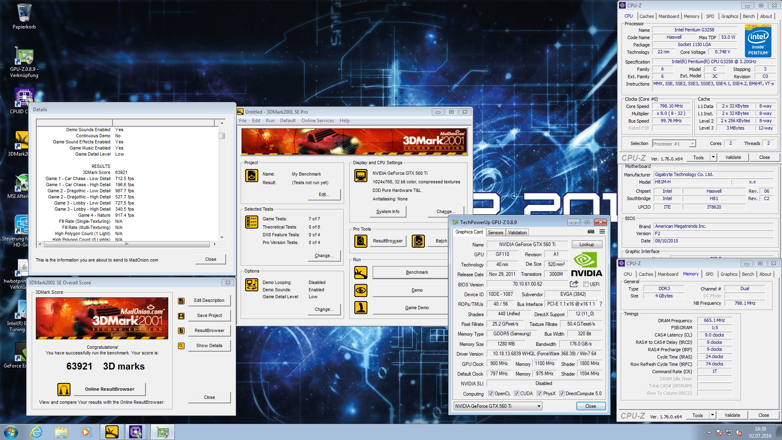The width and height of the screenshot is (782, 440).
Task: Open the NVIDIA GeForce GTX 560 Ti dropdown
Action: tap(498, 406)
